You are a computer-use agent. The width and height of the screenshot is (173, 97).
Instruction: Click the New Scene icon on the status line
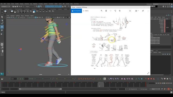coord(13,6)
